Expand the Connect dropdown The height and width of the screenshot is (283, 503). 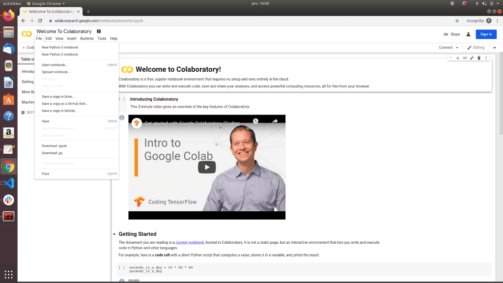(448, 48)
